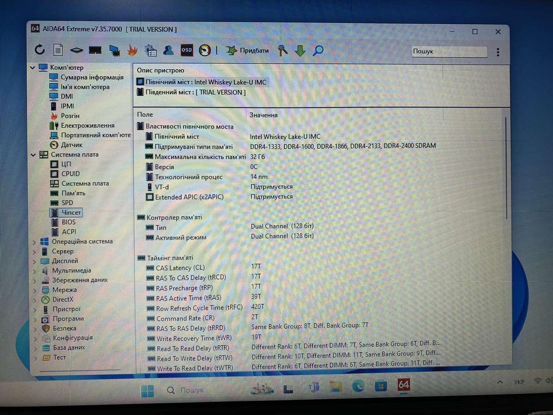Open Microsoft Edge from the taskbar
The image size is (553, 415).
(x=358, y=386)
